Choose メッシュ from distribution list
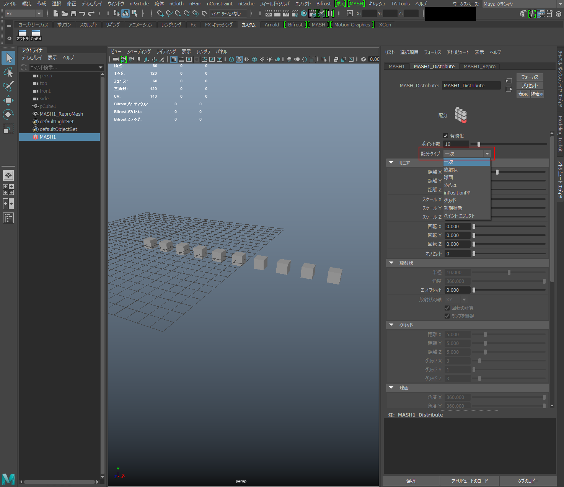This screenshot has height=487, width=564. pos(467,185)
